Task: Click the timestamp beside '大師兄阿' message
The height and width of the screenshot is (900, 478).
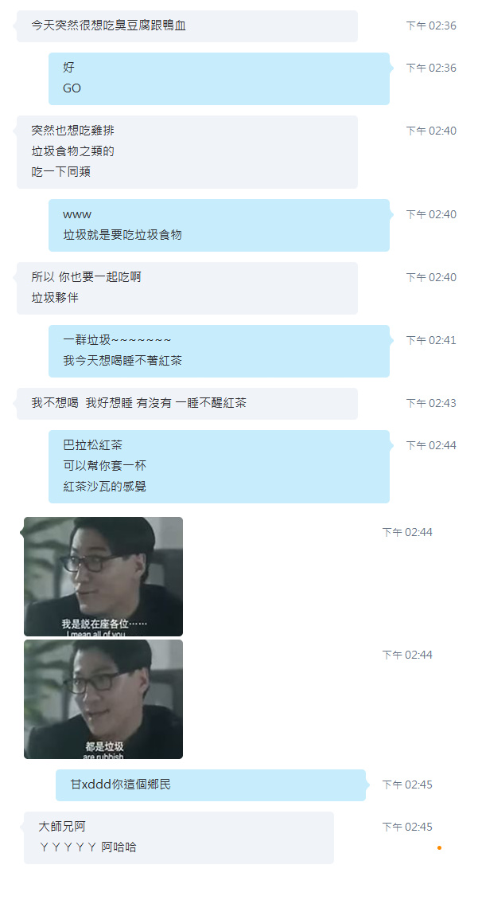Action: click(407, 827)
